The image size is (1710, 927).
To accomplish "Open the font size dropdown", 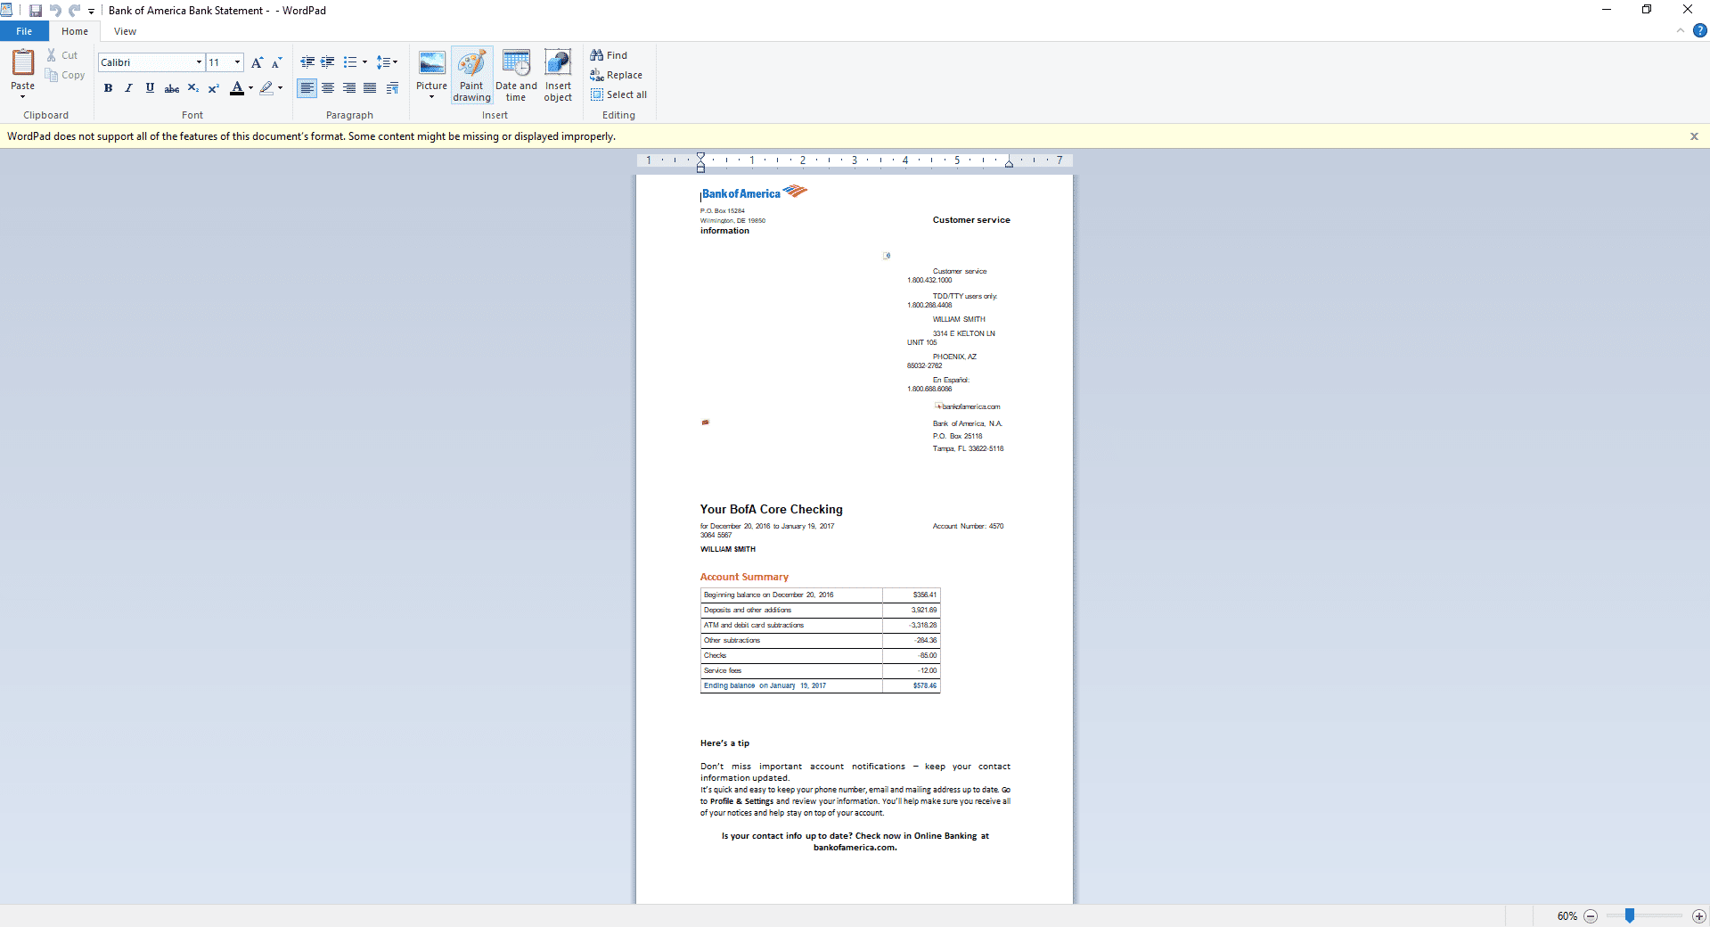I will tap(238, 62).
